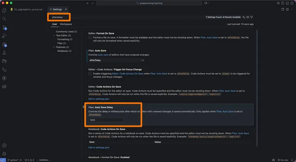296x162 pixels.
Task: Click the remote window indicator in status bar
Action: coord(3,160)
